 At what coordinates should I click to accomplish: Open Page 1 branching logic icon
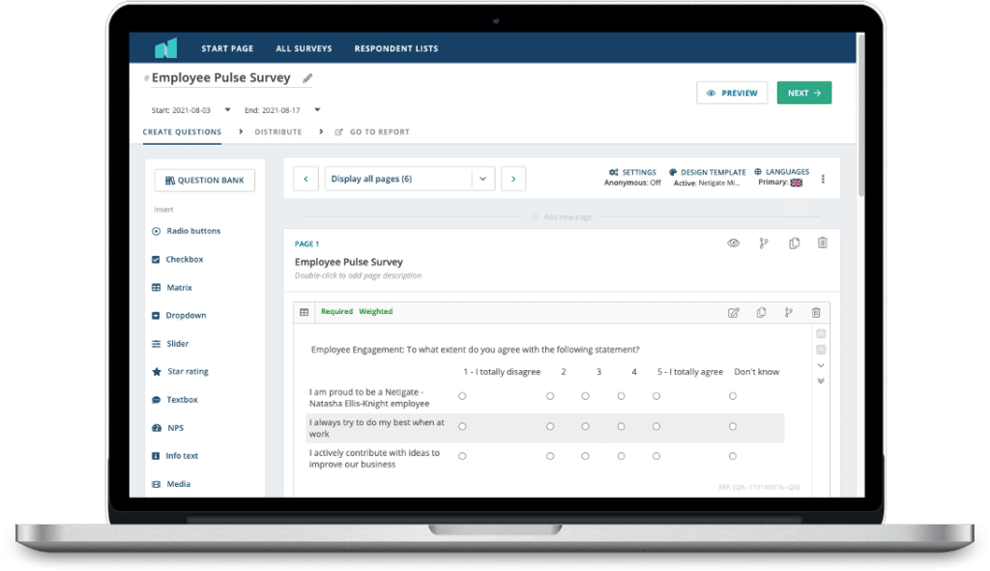(764, 243)
